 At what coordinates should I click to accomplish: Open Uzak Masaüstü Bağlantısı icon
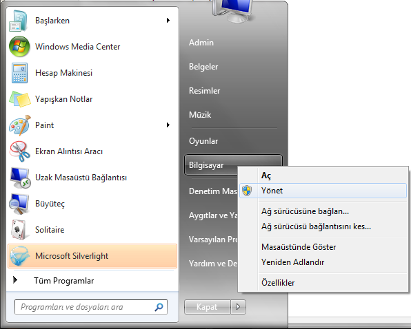click(x=20, y=178)
